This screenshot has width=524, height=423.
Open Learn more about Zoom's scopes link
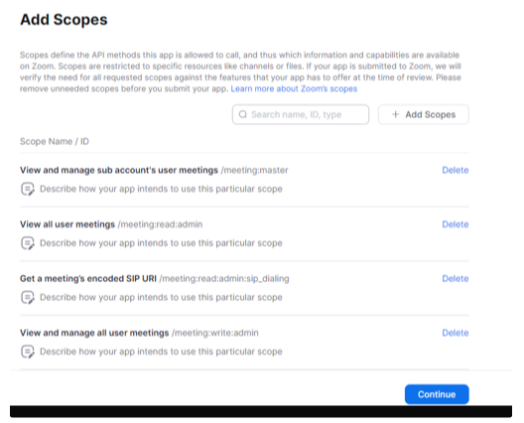point(294,88)
